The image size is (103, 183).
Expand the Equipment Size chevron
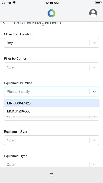tap(94, 140)
